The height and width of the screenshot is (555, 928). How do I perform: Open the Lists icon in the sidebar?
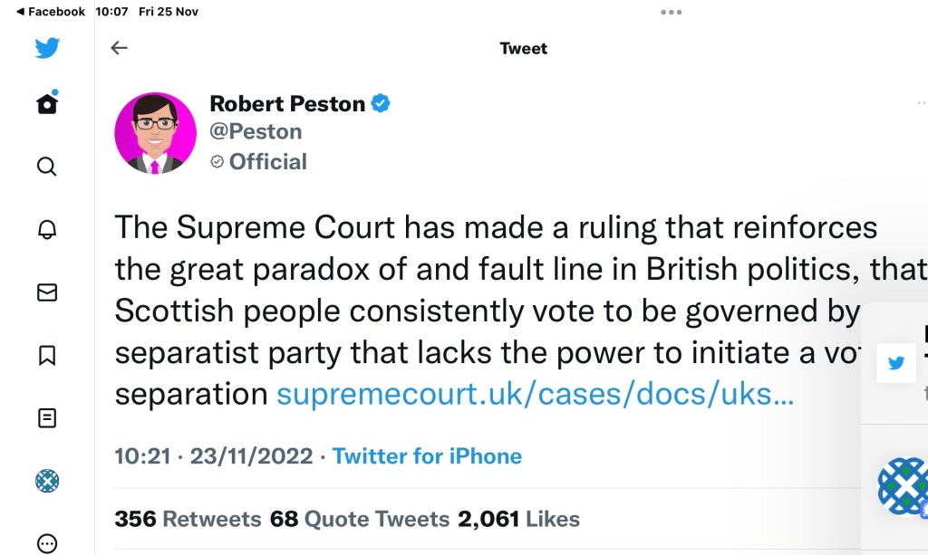(x=47, y=417)
